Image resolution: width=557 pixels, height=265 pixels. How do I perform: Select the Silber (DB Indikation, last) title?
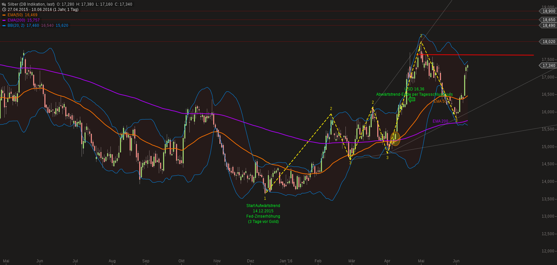coord(31,4)
